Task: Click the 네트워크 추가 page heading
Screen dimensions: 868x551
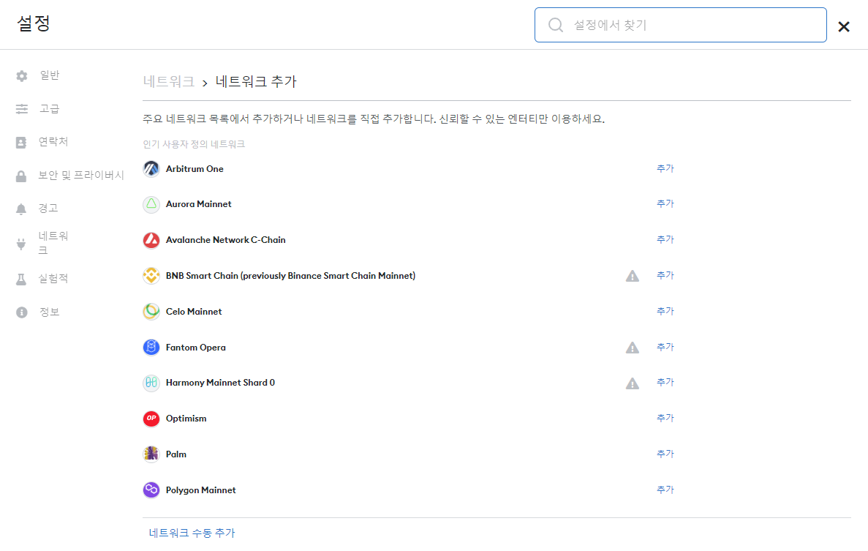Action: tap(256, 81)
